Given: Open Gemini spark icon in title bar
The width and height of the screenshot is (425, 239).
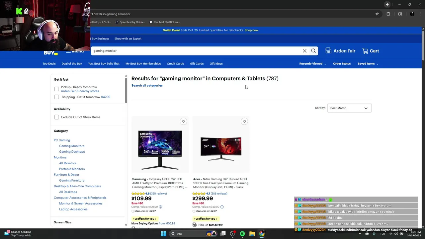Looking at the screenshot, I should tap(387, 4).
